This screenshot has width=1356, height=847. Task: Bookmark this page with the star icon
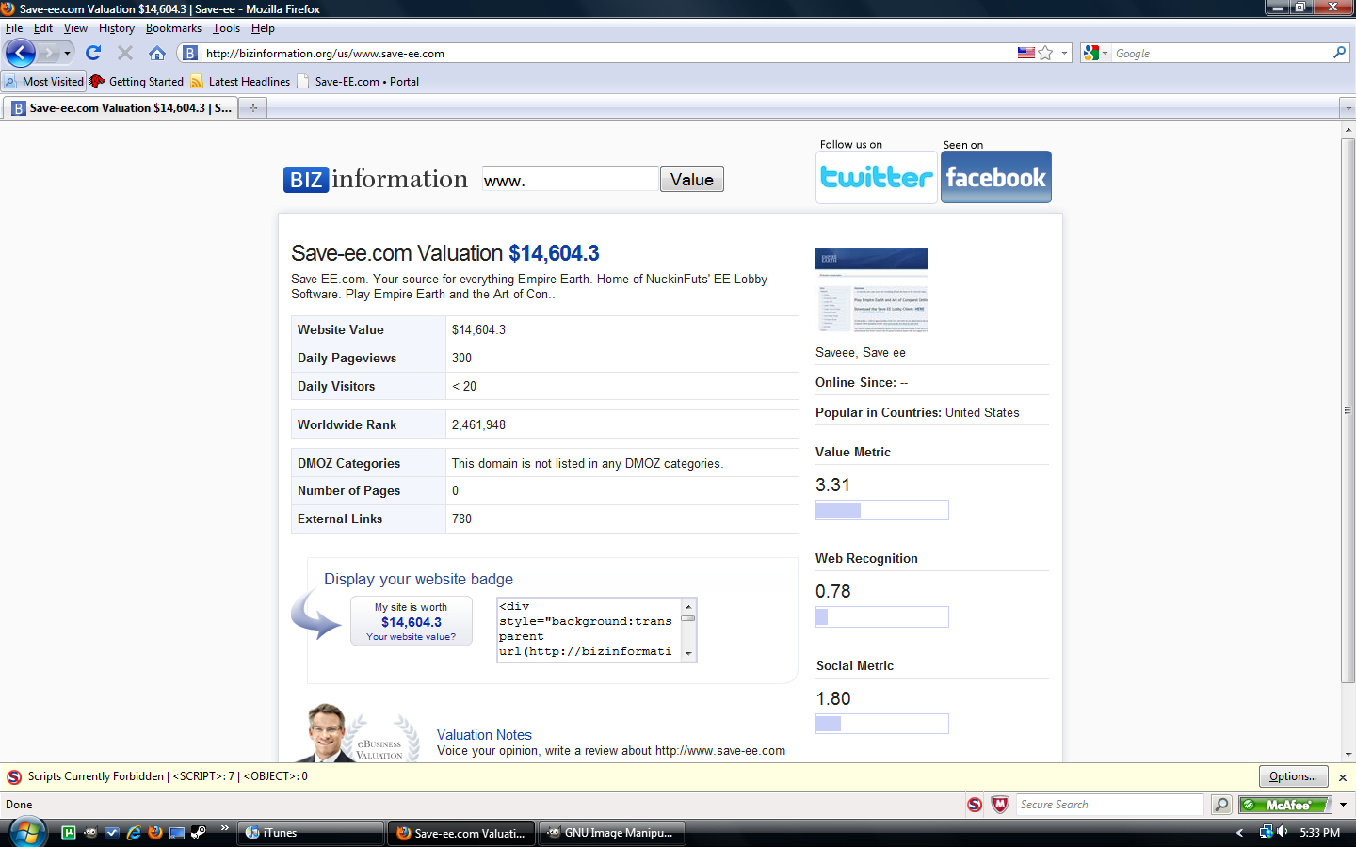coord(1045,54)
